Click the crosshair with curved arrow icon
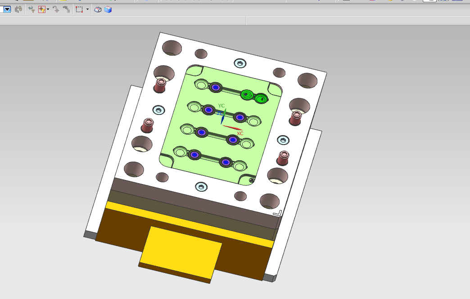The width and height of the screenshot is (470, 299). tap(56, 9)
